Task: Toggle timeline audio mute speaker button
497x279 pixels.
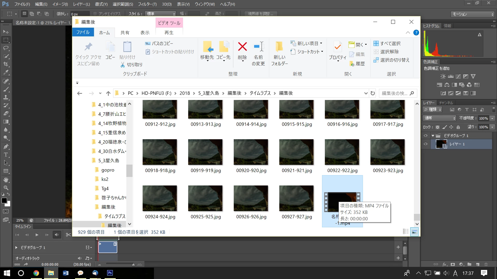Action: (x=56, y=235)
